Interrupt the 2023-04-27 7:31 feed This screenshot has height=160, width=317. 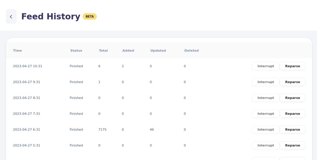[x=265, y=114]
